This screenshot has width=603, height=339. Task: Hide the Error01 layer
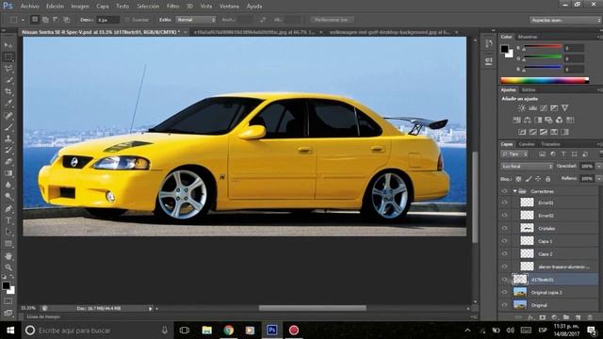tap(504, 202)
